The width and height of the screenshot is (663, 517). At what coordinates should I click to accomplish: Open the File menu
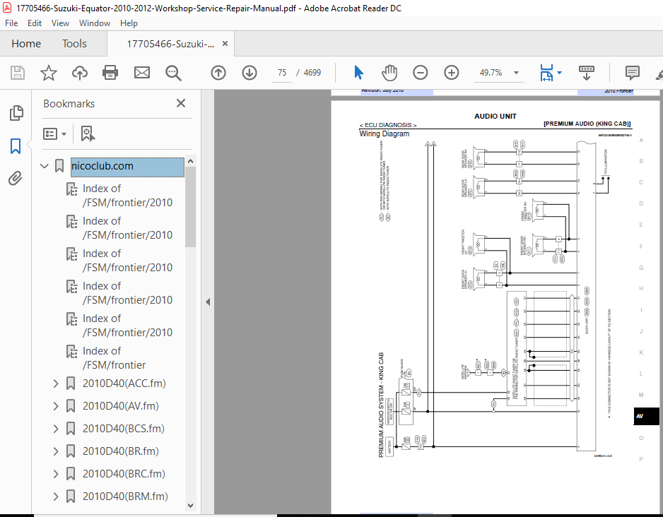pos(11,23)
